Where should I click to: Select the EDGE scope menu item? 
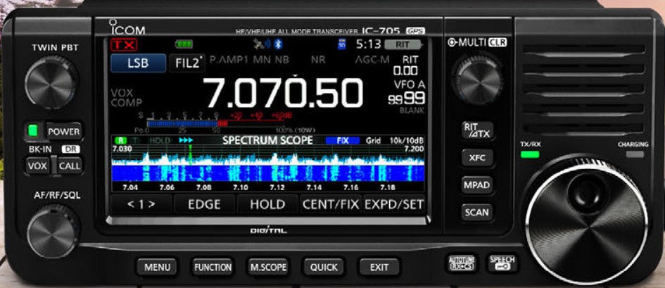[204, 204]
